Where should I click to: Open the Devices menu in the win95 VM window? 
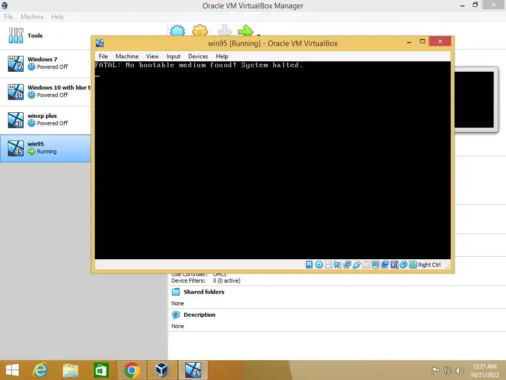pos(198,56)
